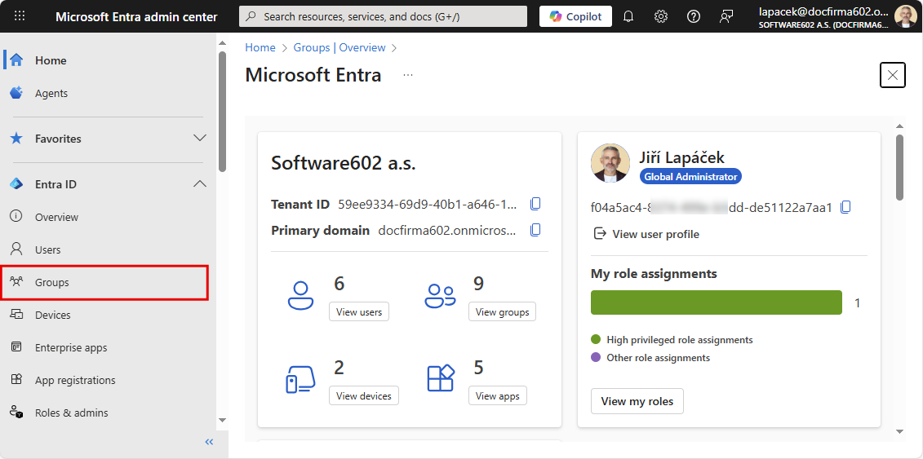Open the feedback person icon

click(726, 16)
